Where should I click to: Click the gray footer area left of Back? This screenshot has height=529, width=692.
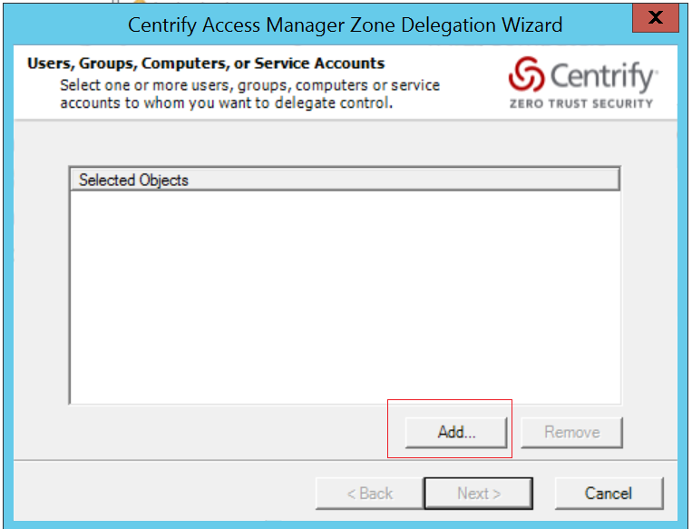point(163,494)
